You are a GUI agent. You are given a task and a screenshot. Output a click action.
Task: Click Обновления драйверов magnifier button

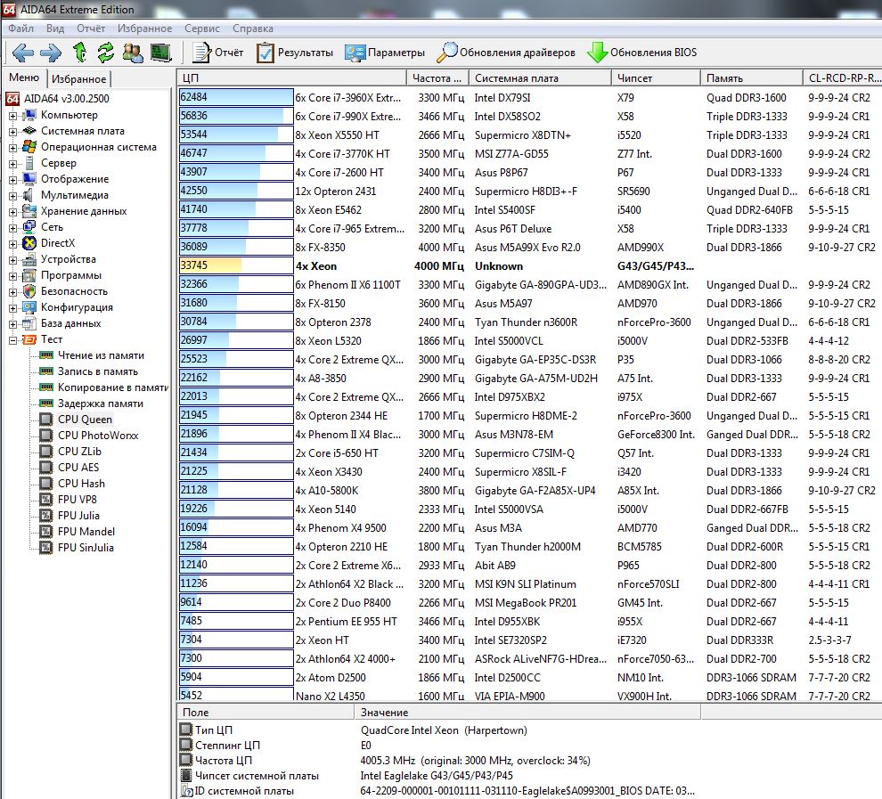505,53
